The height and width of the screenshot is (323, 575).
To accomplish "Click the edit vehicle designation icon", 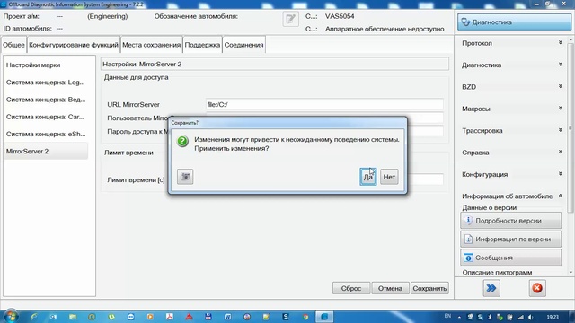I will coord(290,19).
